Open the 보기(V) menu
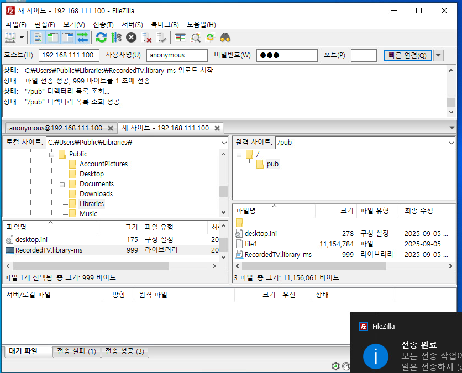Screen dimensions: 462x373 click(x=74, y=24)
